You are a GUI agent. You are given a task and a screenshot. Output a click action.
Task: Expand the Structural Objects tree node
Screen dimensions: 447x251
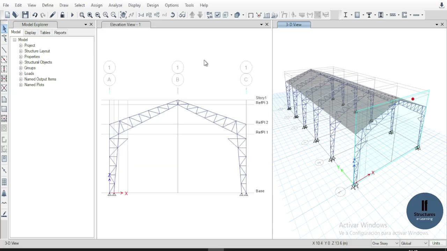coord(21,62)
